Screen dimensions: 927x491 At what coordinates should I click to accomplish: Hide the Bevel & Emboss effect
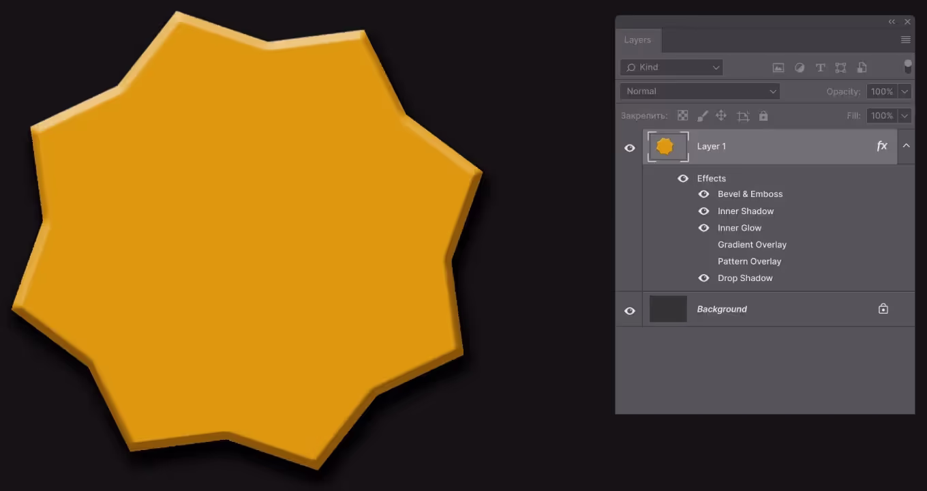pyautogui.click(x=703, y=194)
